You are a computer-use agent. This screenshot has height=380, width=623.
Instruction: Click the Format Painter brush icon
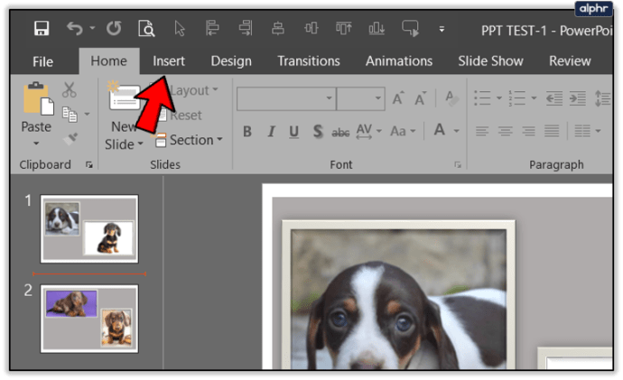coord(70,138)
